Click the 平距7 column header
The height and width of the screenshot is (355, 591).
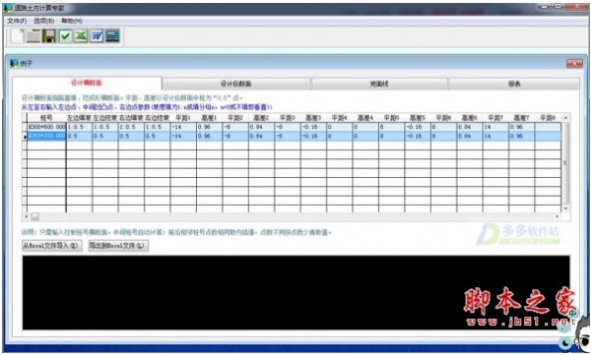[495, 118]
